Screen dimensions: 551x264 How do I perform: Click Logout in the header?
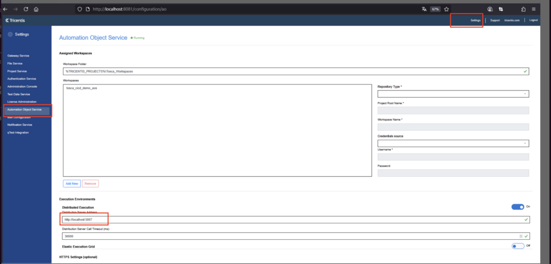click(533, 20)
